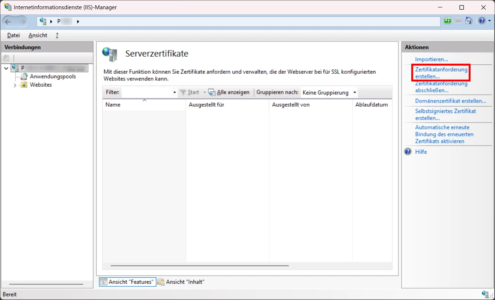Click the Alle anzeigen toolbar icon
The width and height of the screenshot is (495, 300).
212,92
